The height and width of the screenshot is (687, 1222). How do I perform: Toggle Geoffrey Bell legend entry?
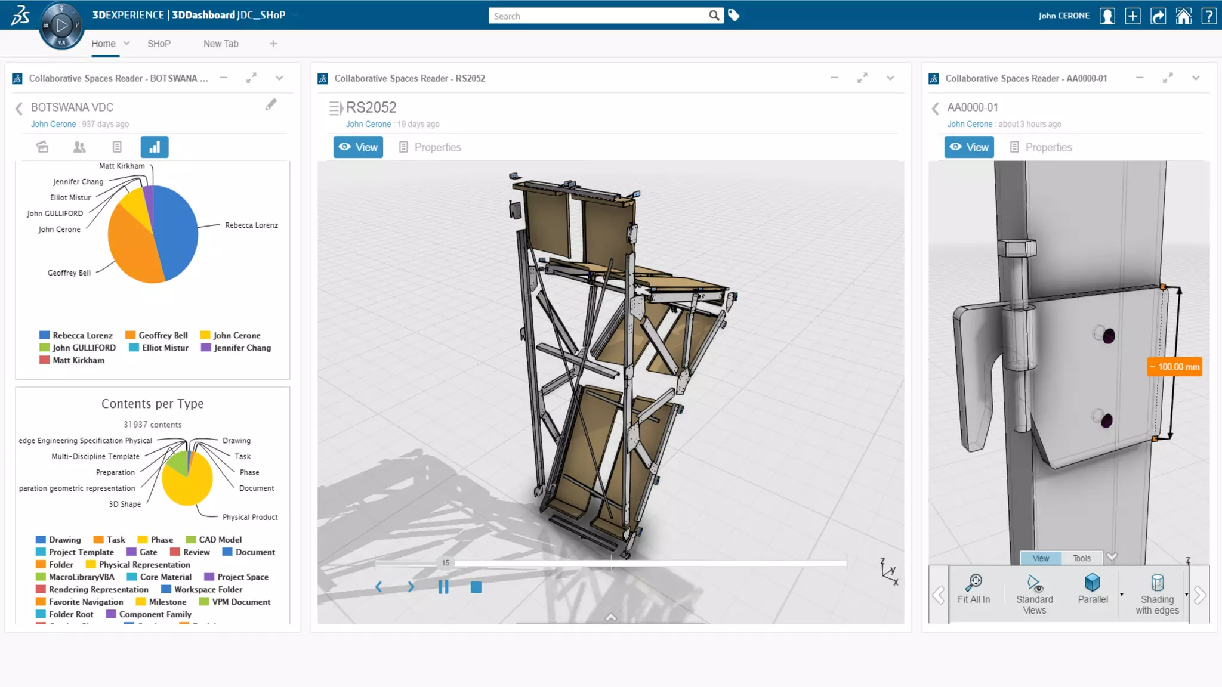pyautogui.click(x=156, y=335)
